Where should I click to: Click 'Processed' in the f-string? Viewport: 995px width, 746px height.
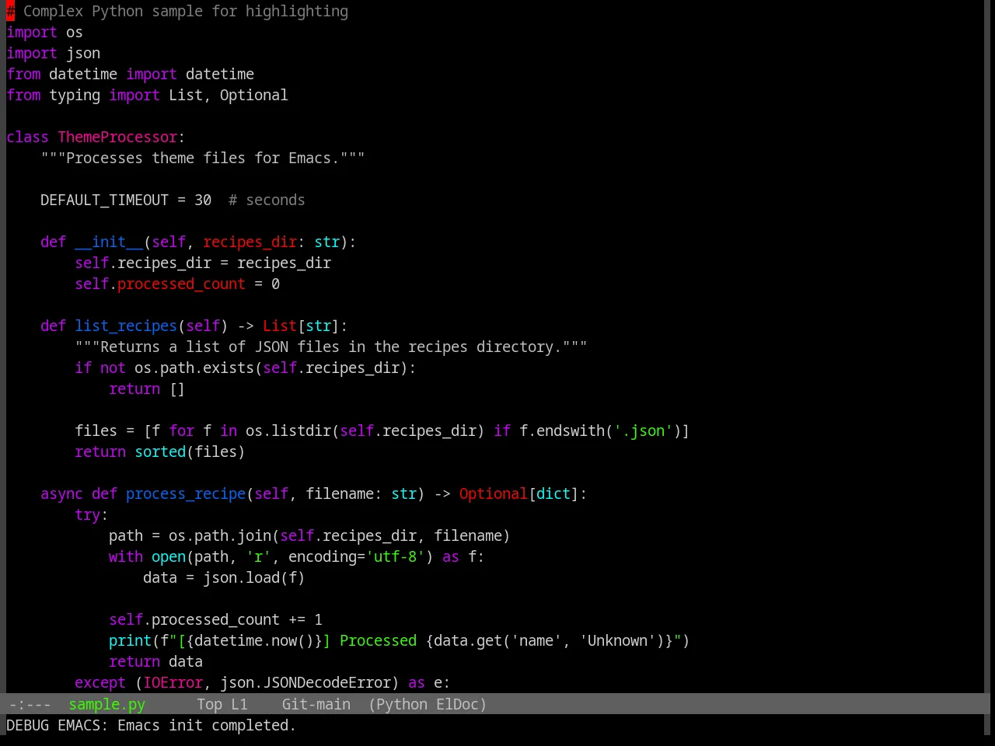click(378, 640)
